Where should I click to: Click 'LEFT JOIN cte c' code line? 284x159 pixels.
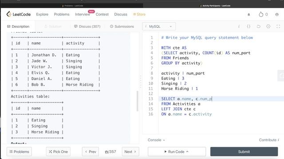(x=178, y=109)
